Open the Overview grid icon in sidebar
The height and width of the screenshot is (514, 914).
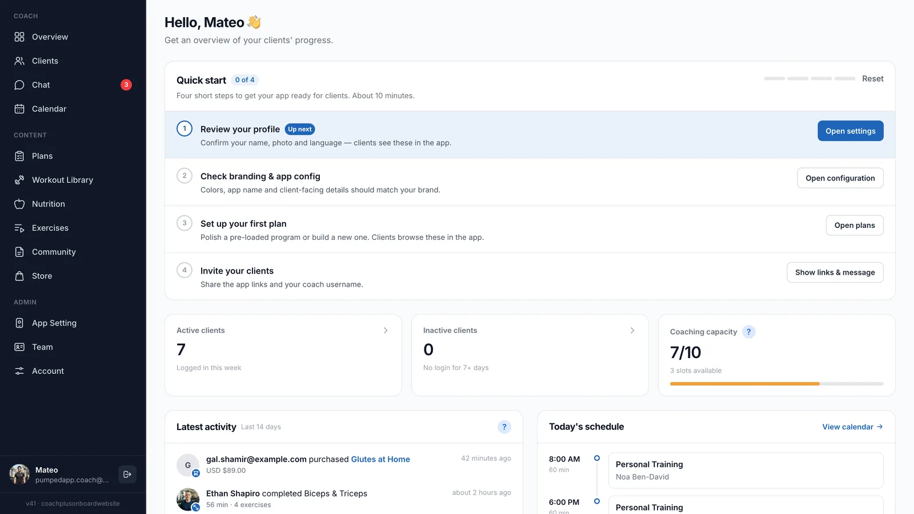(19, 37)
